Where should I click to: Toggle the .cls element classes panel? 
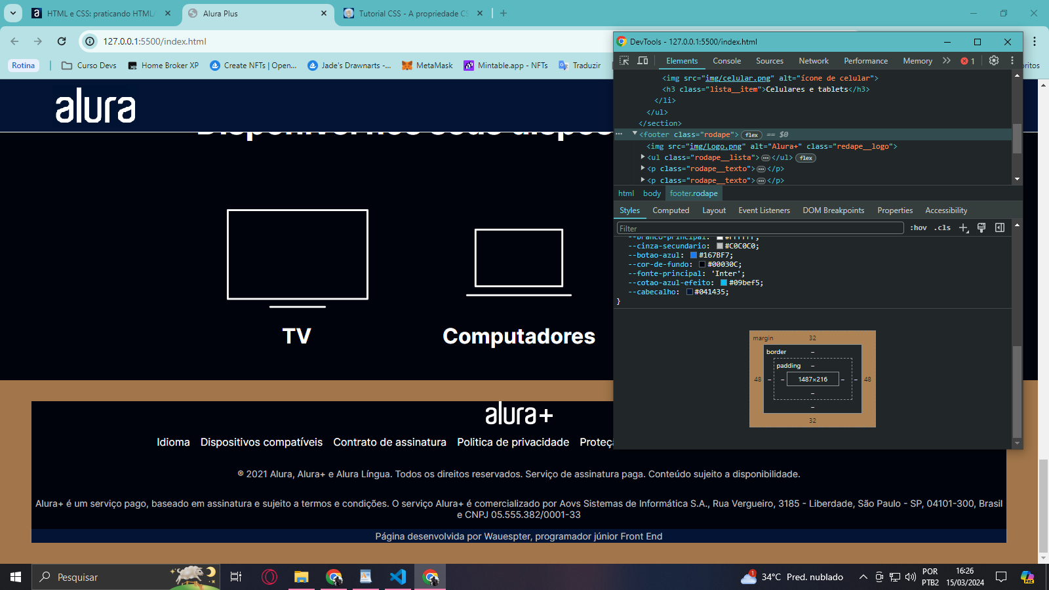coord(943,227)
